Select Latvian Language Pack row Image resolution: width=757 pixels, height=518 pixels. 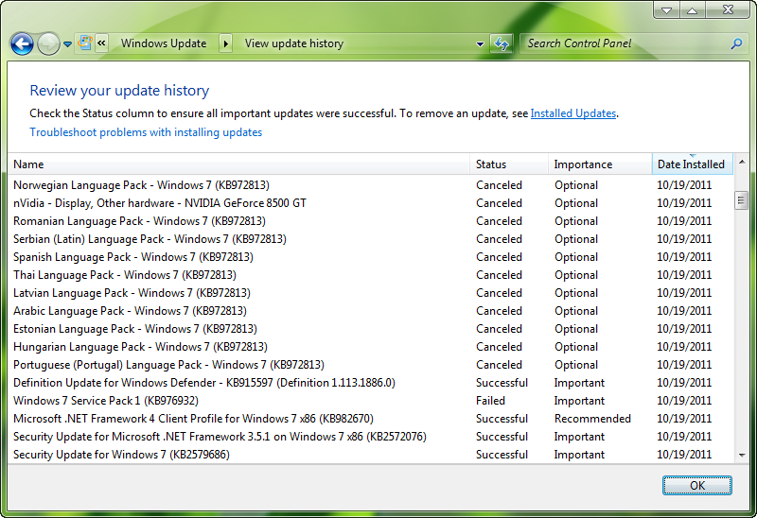pyautogui.click(x=371, y=293)
